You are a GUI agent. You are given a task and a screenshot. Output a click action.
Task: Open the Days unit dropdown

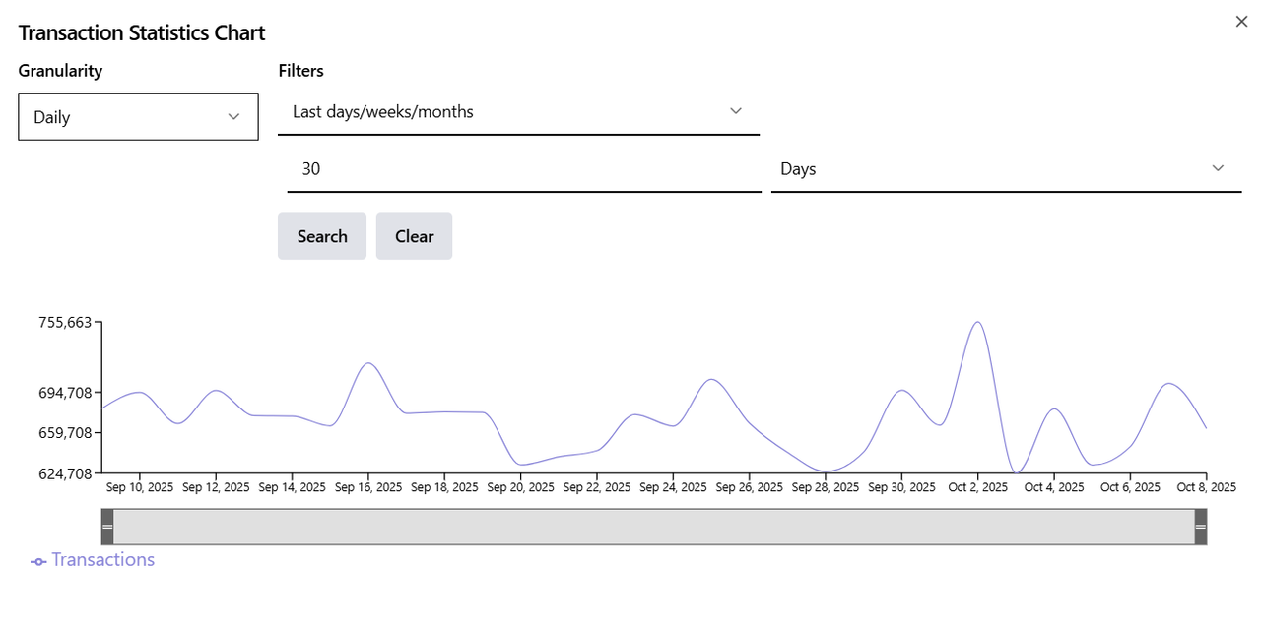pyautogui.click(x=1005, y=169)
